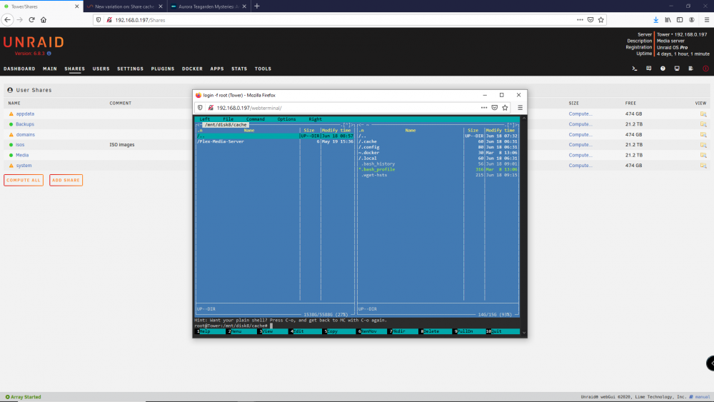Toggle the Firefox sidebar icon
The image size is (714, 402).
[x=680, y=19]
